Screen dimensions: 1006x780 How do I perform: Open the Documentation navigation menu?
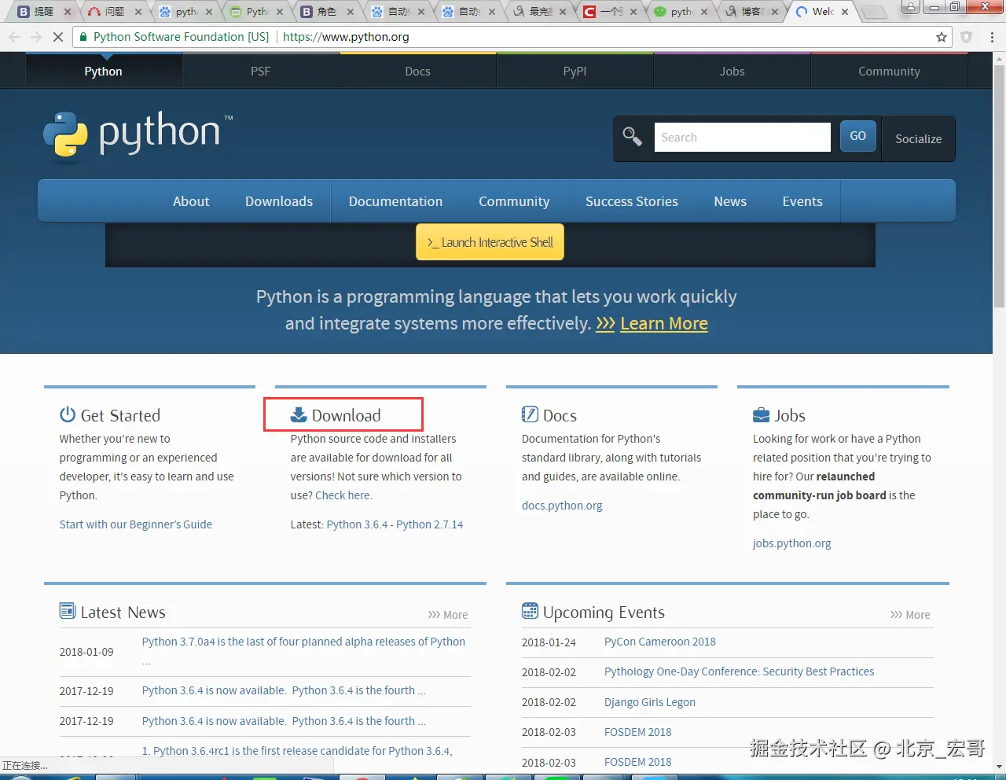click(395, 201)
